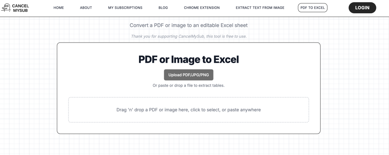The height and width of the screenshot is (155, 389).
Task: Open the CHROME EXTENSION page
Action: pos(202,8)
